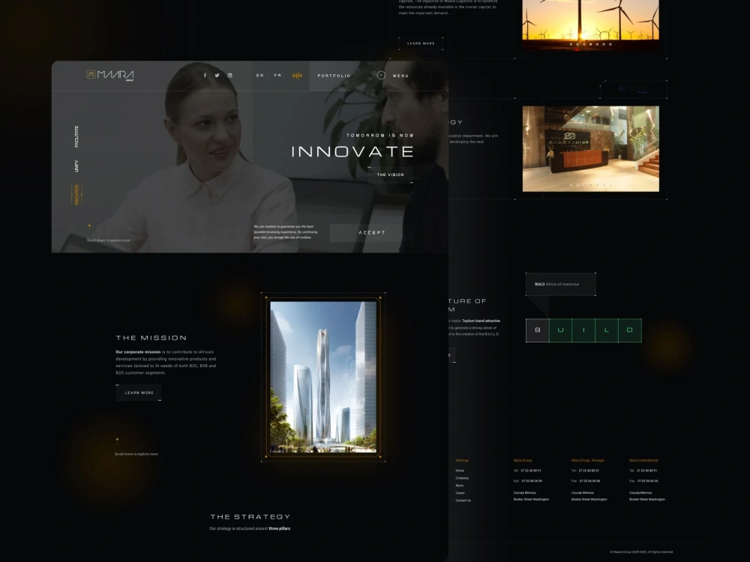The height and width of the screenshot is (562, 750).
Task: Click Learn More under The Mission
Action: coord(139,393)
